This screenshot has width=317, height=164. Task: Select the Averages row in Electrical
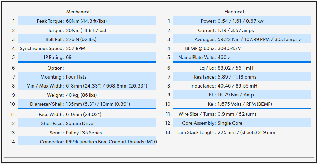coord(241,39)
